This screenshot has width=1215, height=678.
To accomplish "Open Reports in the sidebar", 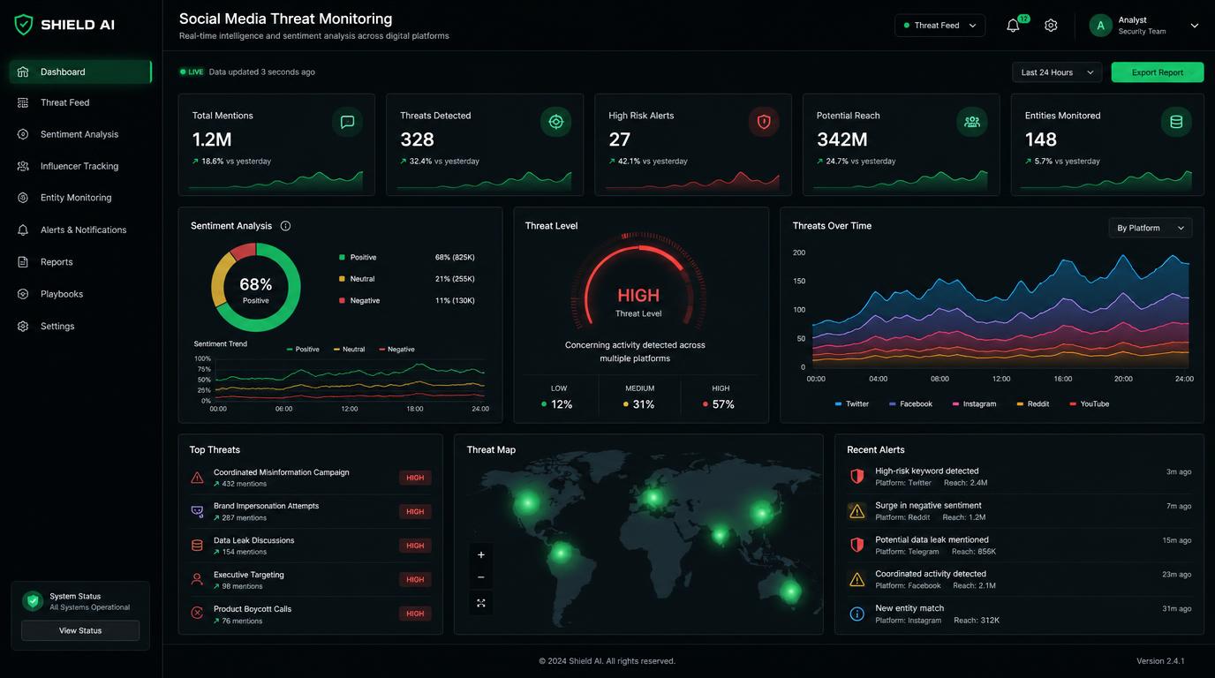I will point(80,262).
